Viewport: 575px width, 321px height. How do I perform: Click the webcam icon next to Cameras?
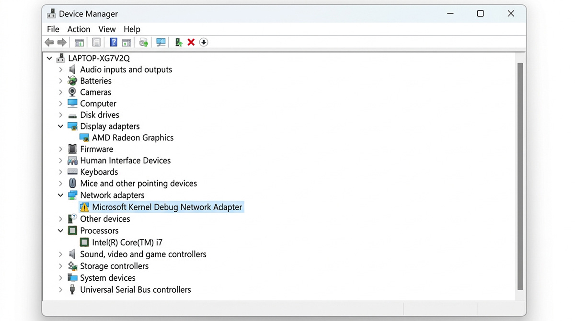click(72, 92)
